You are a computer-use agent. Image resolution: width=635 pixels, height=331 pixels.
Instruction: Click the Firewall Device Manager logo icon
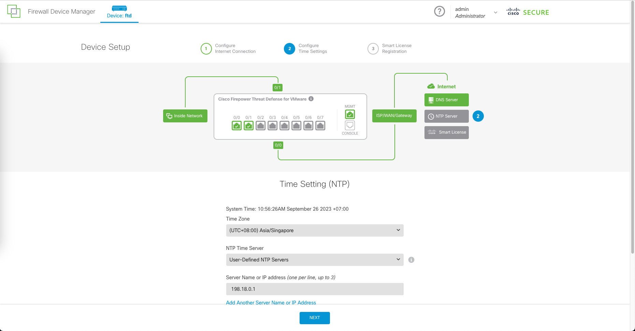pos(14,11)
